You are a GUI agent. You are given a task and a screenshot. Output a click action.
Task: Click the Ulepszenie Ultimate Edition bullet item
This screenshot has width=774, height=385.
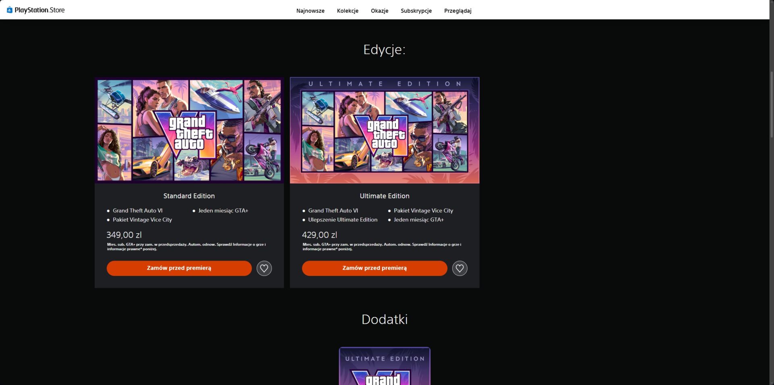tap(343, 220)
